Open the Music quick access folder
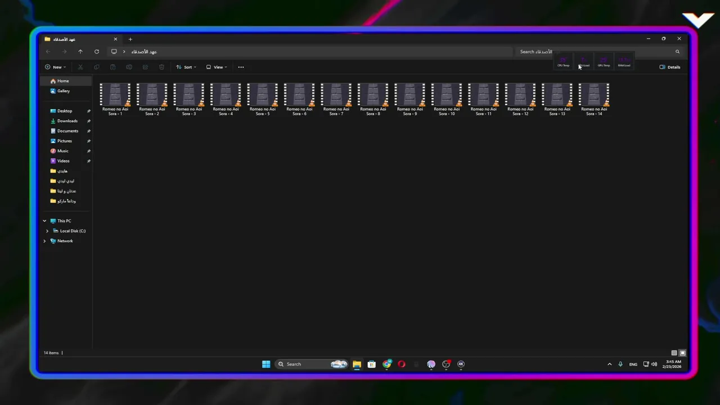 (63, 151)
